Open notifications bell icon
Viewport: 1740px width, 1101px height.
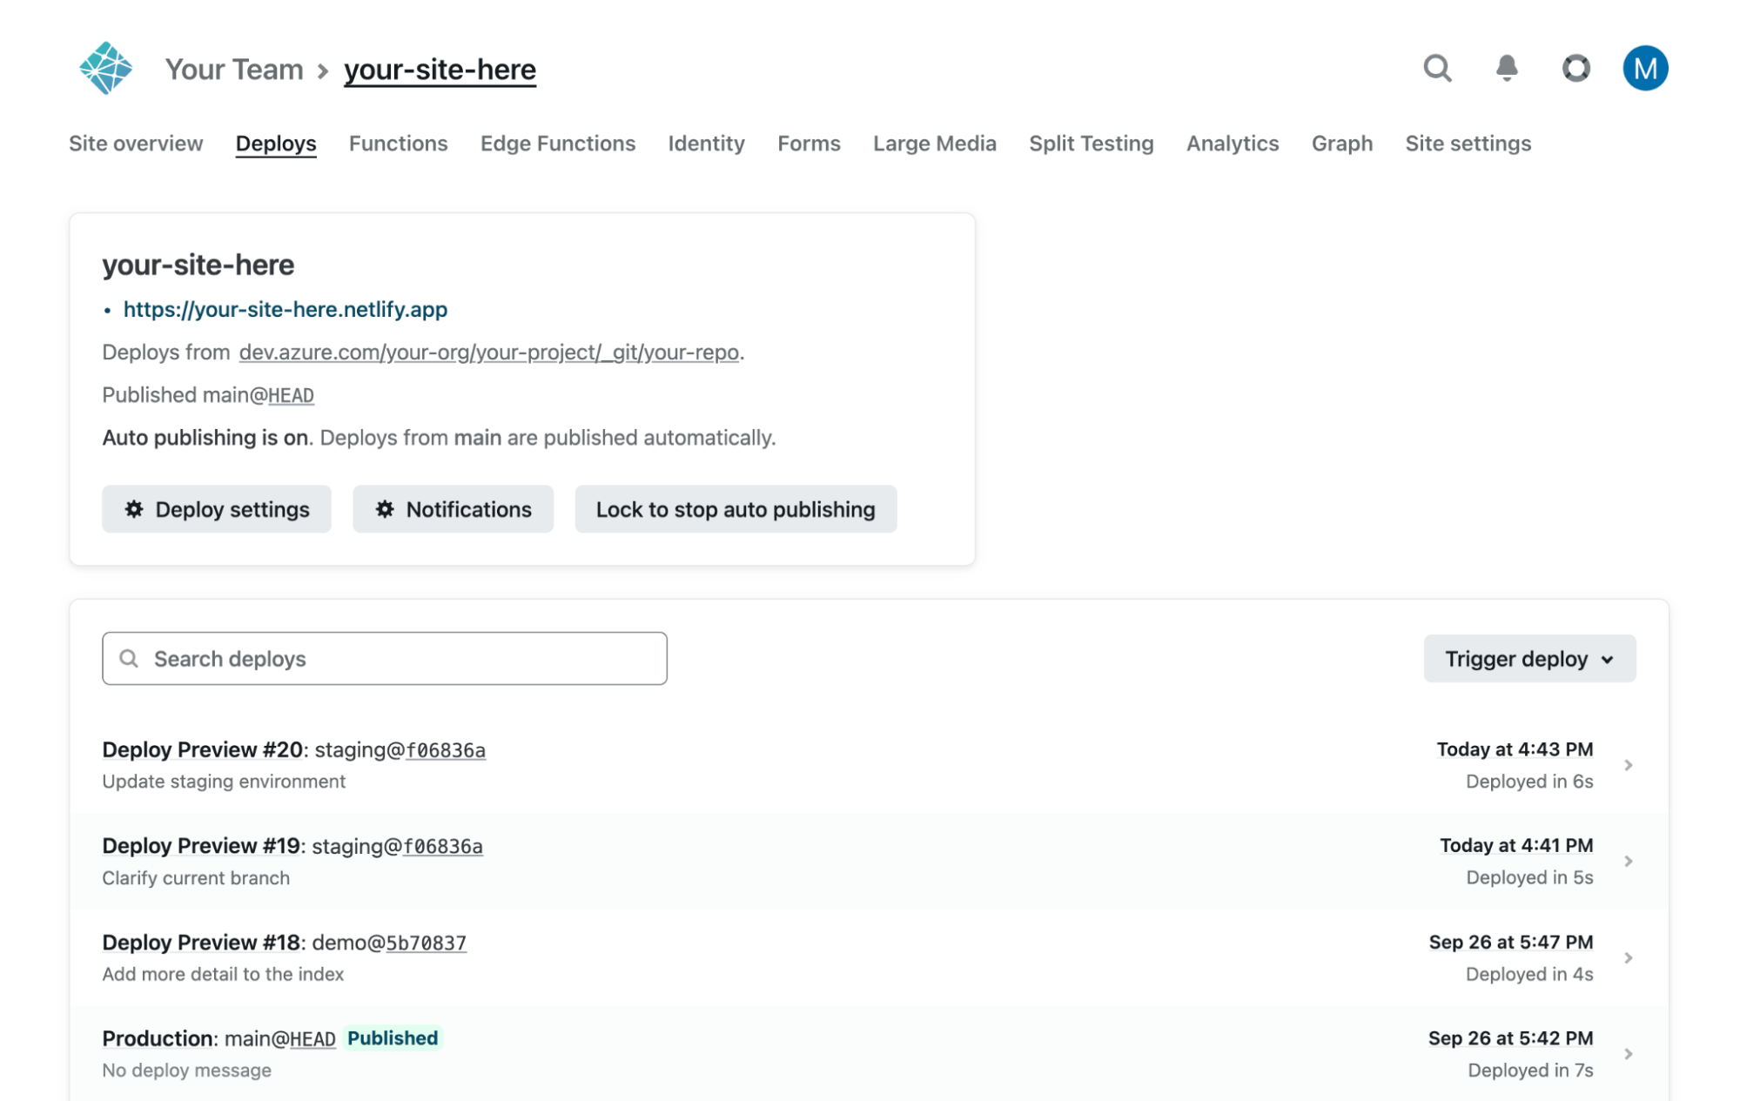pyautogui.click(x=1507, y=68)
